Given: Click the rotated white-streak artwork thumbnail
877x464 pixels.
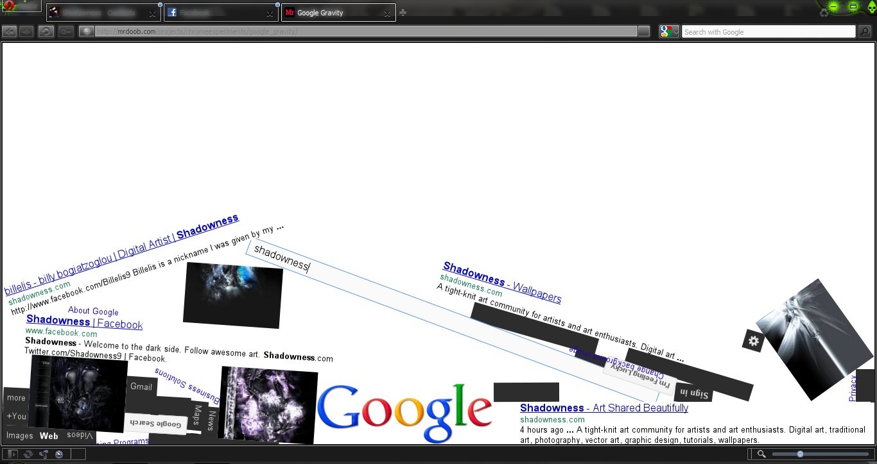Looking at the screenshot, I should (x=814, y=340).
